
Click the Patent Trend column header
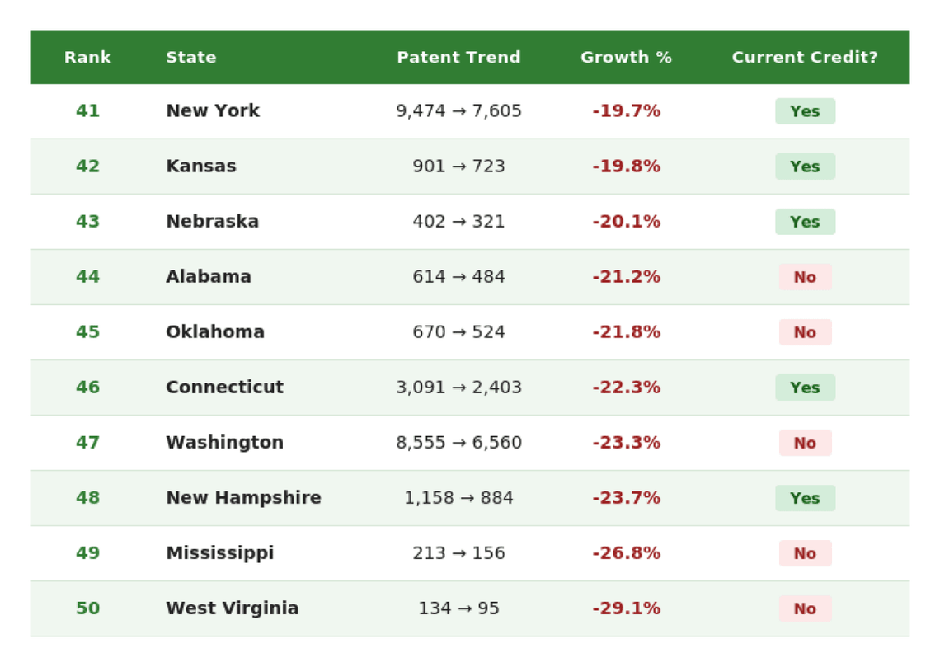coord(458,58)
